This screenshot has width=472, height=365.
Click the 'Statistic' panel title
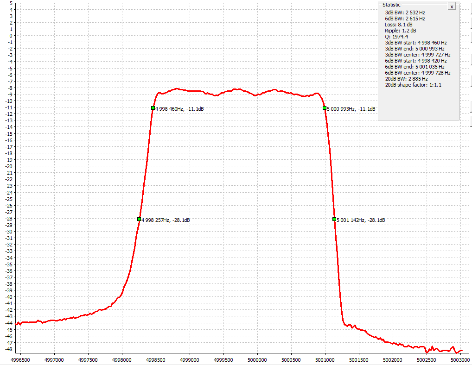tap(391, 5)
